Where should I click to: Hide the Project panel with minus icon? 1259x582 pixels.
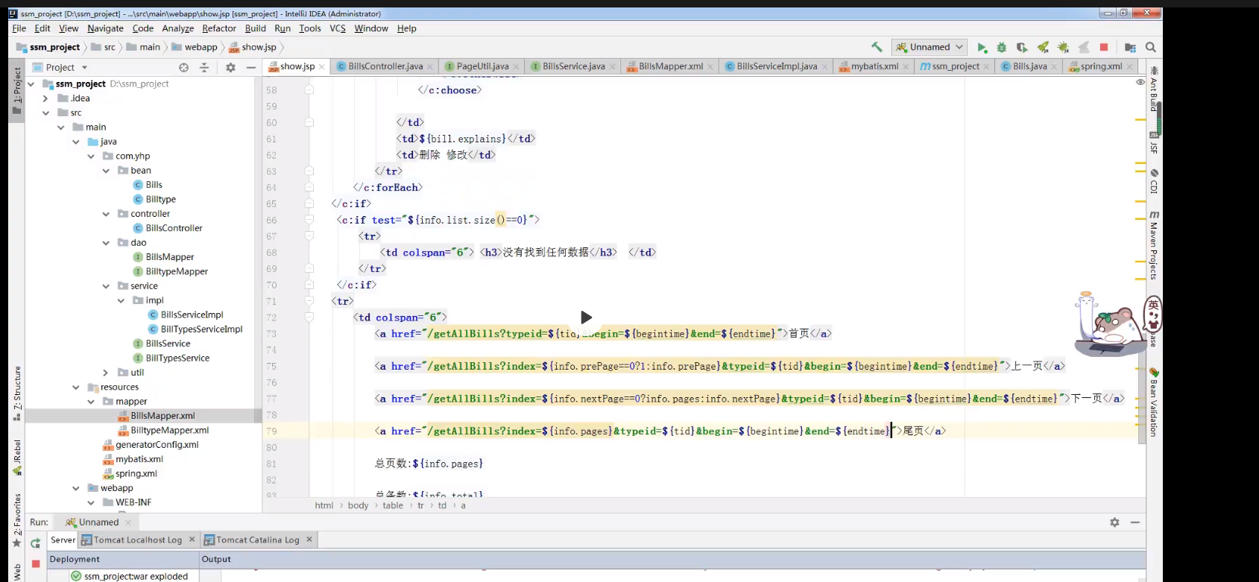point(251,67)
